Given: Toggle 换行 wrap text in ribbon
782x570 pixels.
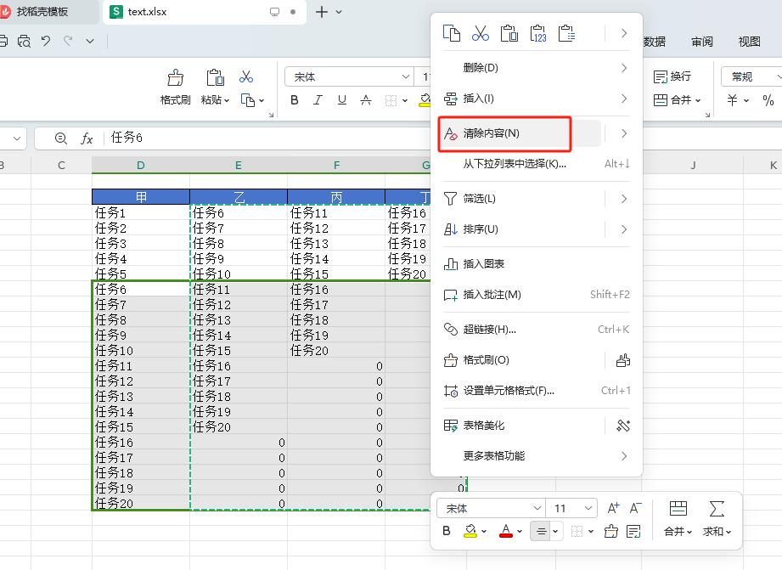Looking at the screenshot, I should 672,76.
